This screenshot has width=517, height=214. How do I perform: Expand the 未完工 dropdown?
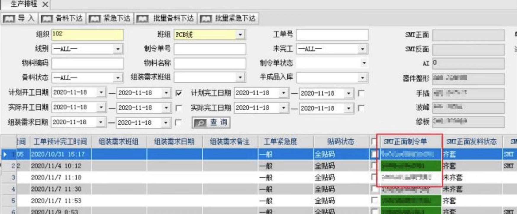(363, 49)
